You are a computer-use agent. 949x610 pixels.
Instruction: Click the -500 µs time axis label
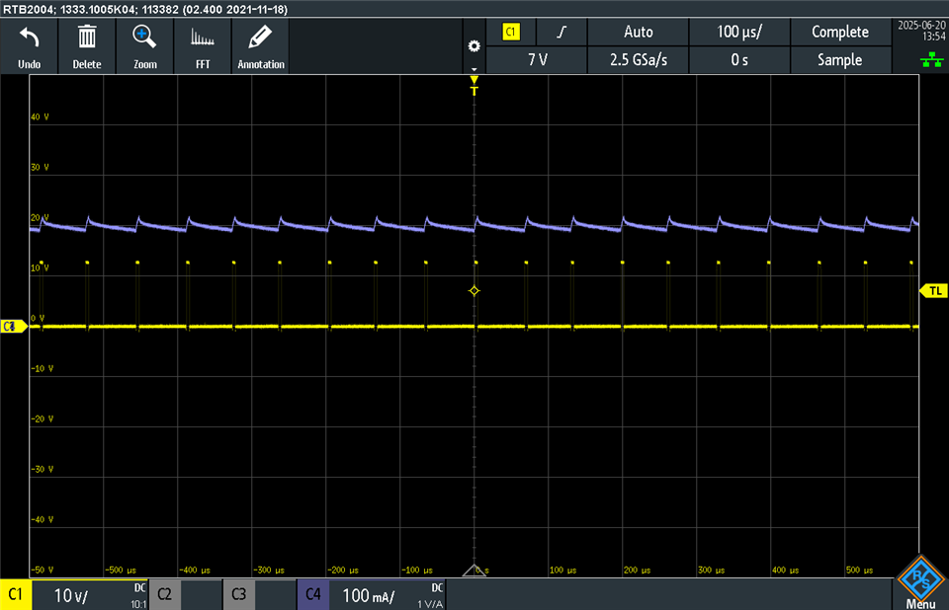[x=121, y=570]
